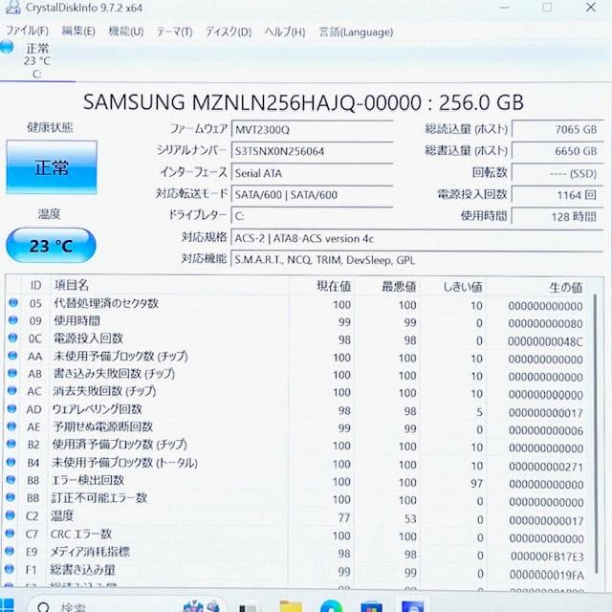Screen dimensions: 612x612
Task: Click total host reads 7065 GB
Action: click(557, 129)
